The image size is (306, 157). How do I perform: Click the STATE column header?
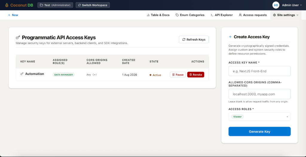pos(154,61)
